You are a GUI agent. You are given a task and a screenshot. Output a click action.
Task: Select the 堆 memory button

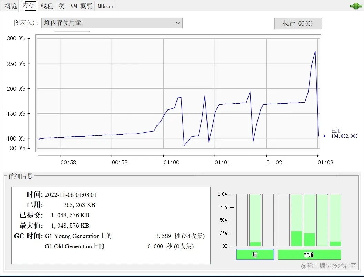point(255,255)
